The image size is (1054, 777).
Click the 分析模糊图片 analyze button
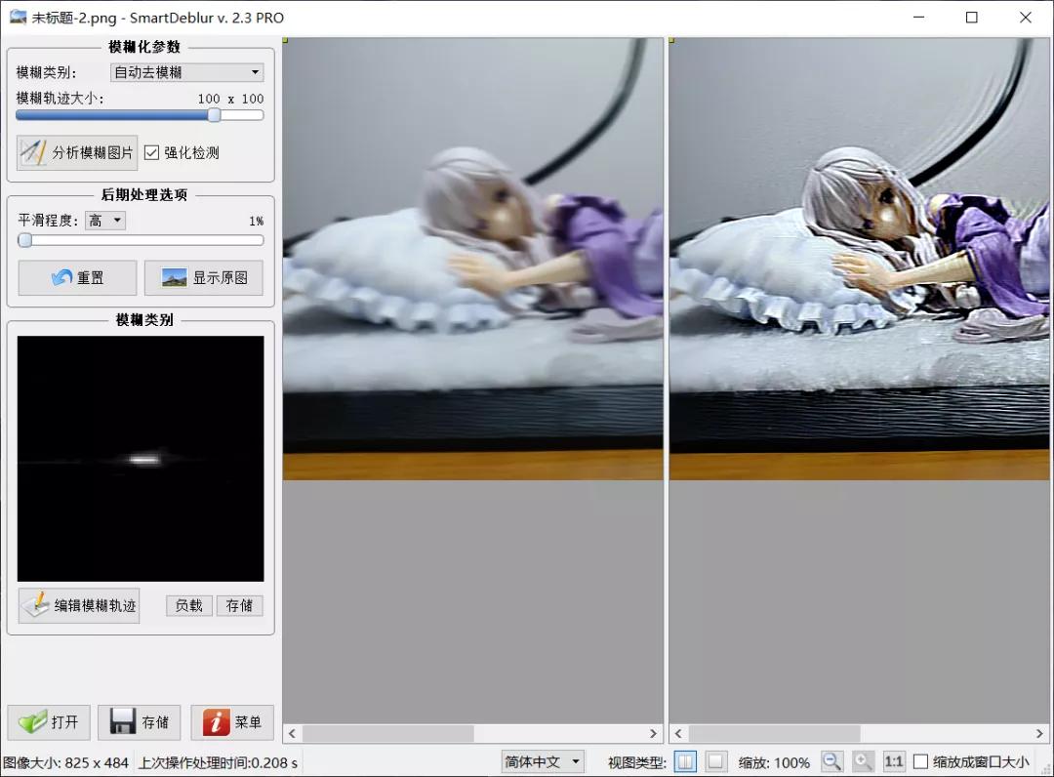pyautogui.click(x=77, y=152)
